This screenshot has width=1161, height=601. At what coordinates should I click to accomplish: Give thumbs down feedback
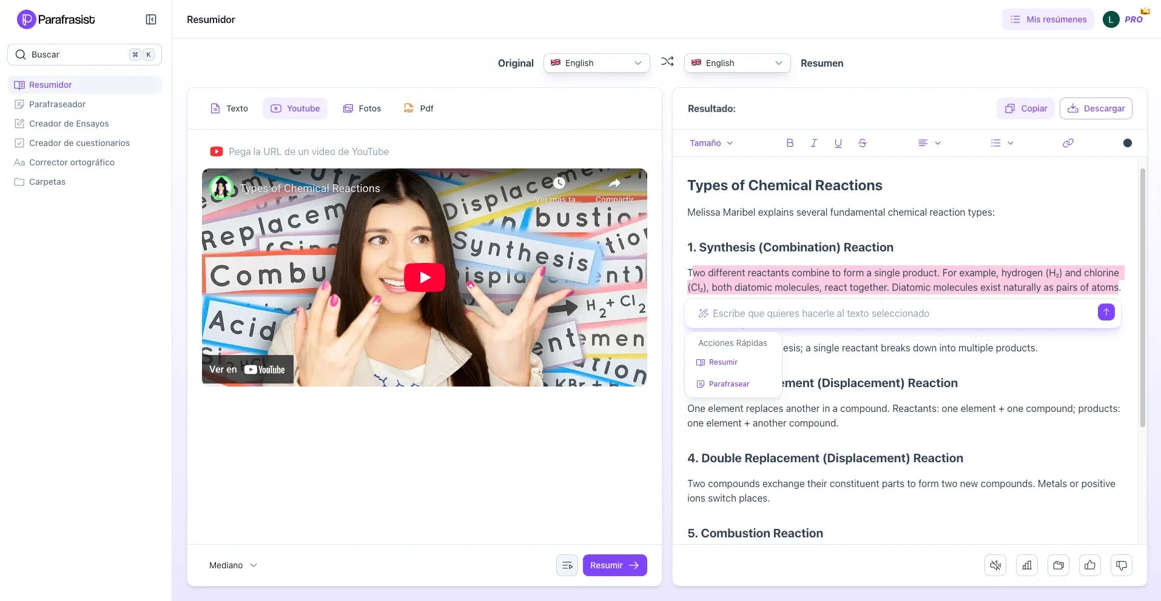click(1122, 565)
